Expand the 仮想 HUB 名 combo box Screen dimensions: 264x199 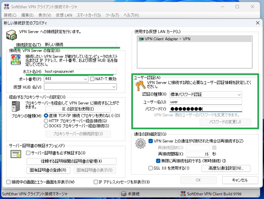(x=114, y=87)
